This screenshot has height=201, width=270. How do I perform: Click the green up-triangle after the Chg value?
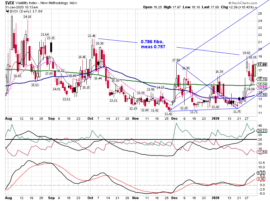tap(256, 7)
